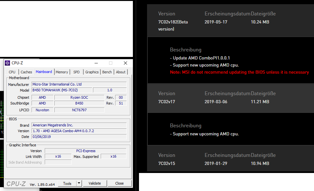Viewport: 314px width, 191px height.
Task: Click BIOS version 7C02v182(Beta version)
Action: point(173,25)
